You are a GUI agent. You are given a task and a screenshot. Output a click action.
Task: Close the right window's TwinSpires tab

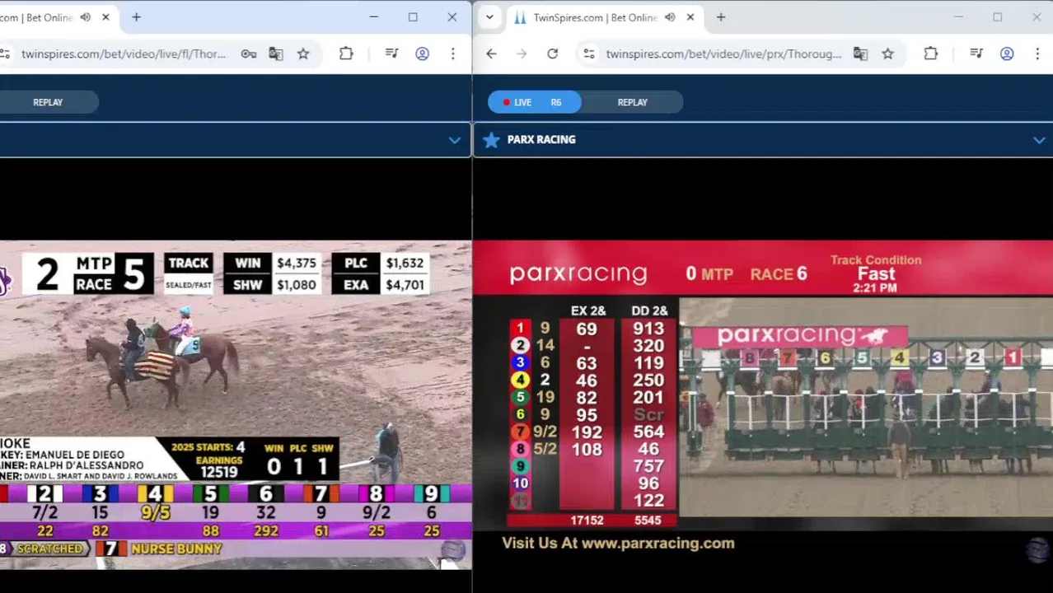pos(690,17)
